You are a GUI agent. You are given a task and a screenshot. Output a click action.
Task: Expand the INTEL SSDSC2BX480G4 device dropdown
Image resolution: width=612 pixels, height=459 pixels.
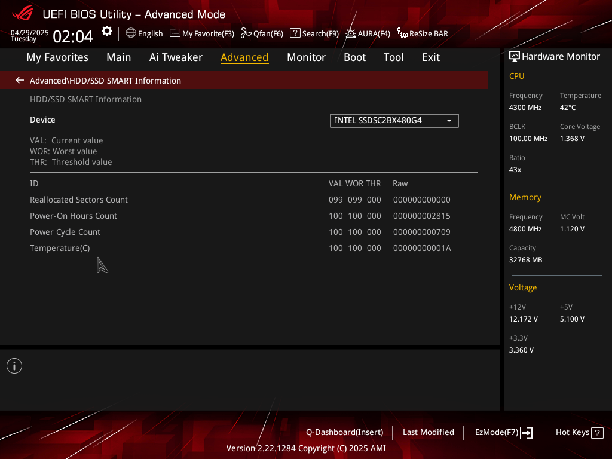tap(394, 121)
